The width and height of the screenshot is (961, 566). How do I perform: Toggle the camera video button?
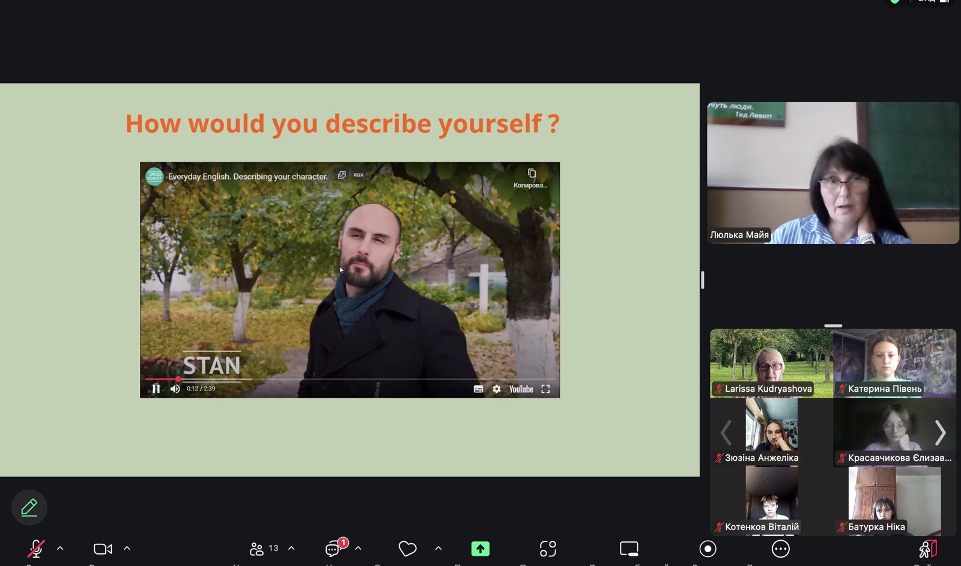(103, 549)
